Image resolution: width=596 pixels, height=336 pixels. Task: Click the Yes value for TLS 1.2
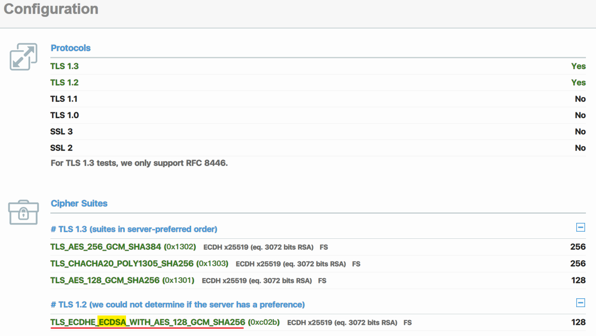[578, 83]
